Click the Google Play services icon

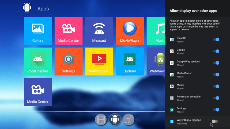pos(172,63)
